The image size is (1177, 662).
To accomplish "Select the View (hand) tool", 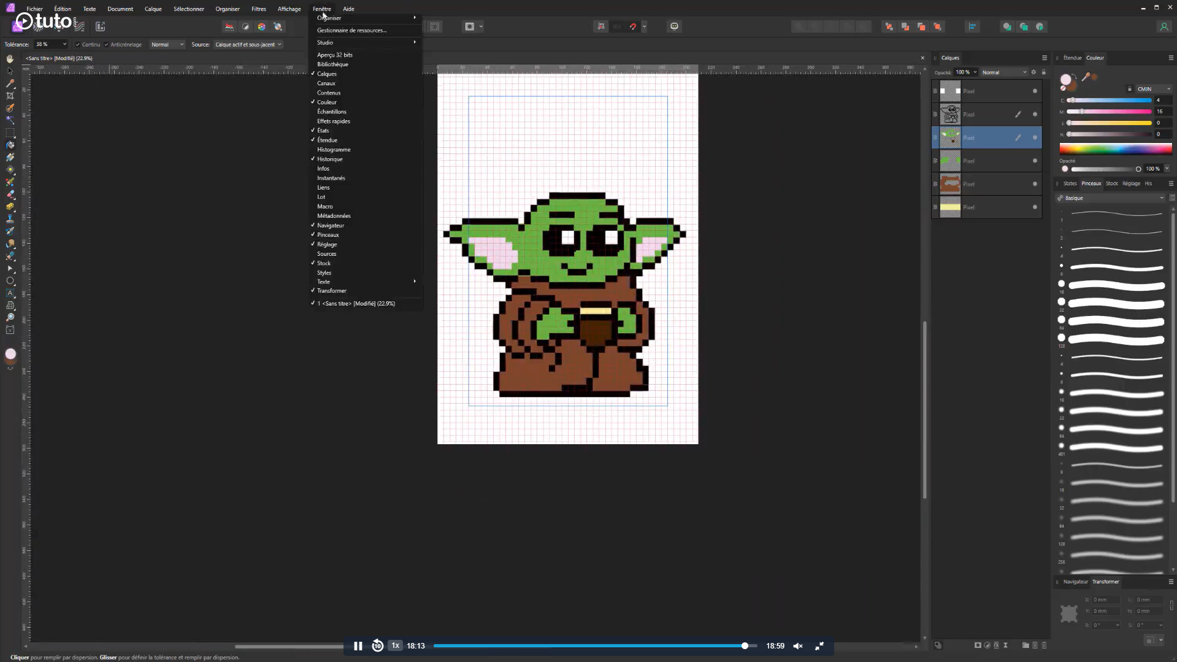I will (x=10, y=58).
